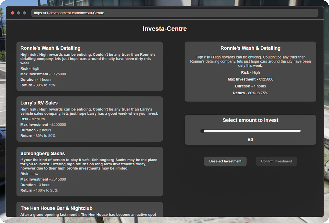Image resolution: width=329 pixels, height=223 pixels.
Task: Select Larry's RV Sales investment card
Action: tap(90, 119)
